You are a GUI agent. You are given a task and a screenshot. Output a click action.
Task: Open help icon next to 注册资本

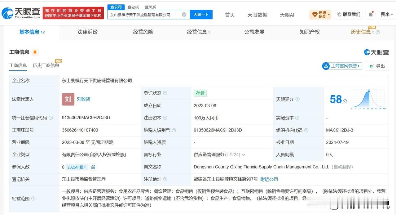(x=165, y=118)
